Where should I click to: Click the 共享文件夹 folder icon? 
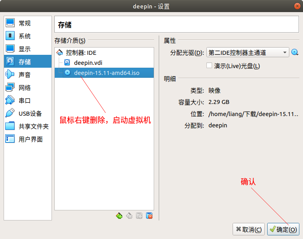pyautogui.click(x=10, y=126)
